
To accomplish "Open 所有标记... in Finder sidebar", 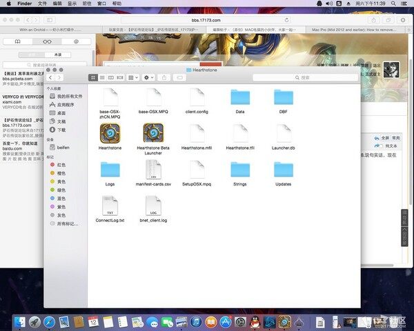I will click(64, 224).
